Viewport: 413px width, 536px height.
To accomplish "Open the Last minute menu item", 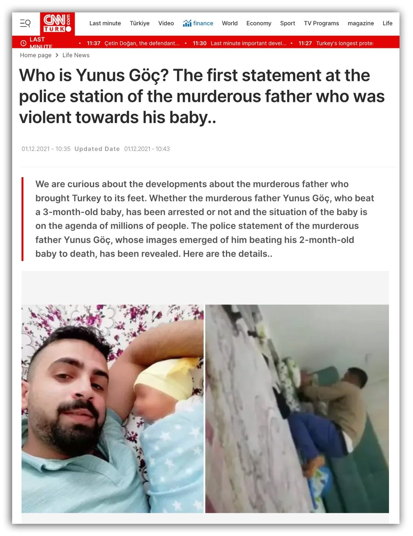I will tap(105, 23).
